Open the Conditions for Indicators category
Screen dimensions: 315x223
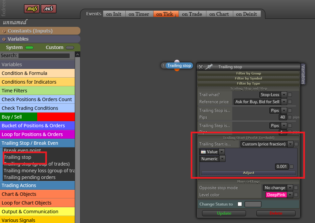click(38, 82)
